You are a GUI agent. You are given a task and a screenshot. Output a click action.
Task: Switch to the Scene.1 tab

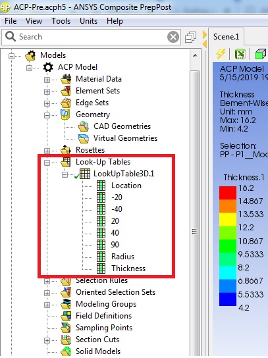click(x=226, y=37)
